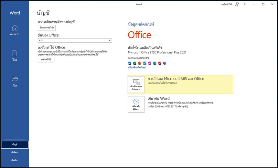Image resolution: width=278 pixels, height=168 pixels.
Task: Select the Account (บัญชี) sidebar tab
Action: (x=15, y=145)
